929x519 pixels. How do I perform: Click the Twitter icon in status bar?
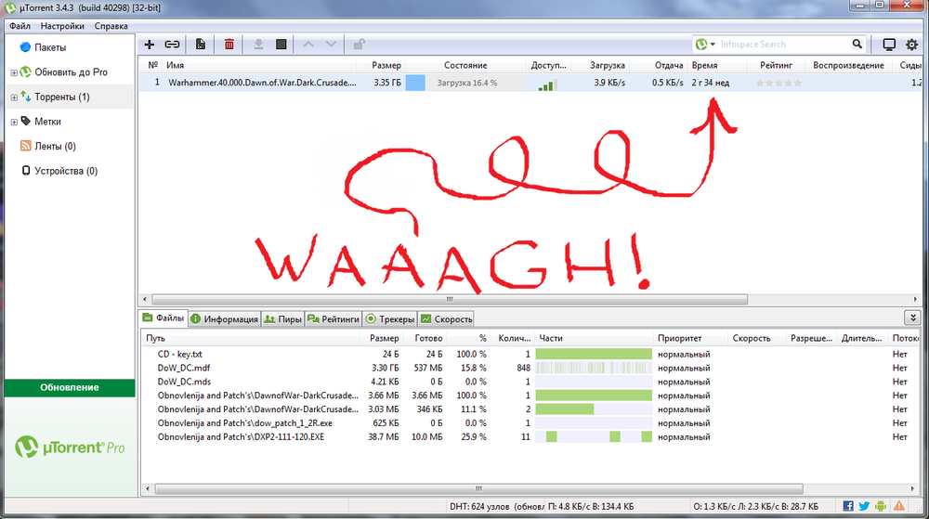[864, 506]
